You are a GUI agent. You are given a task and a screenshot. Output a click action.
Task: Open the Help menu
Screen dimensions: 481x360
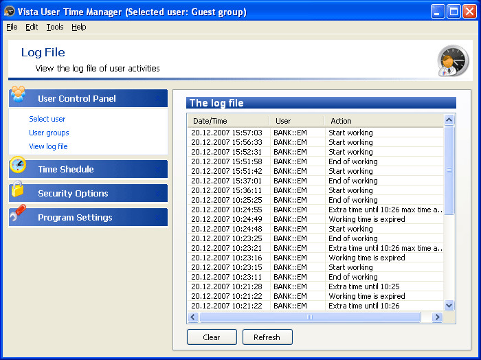point(79,27)
